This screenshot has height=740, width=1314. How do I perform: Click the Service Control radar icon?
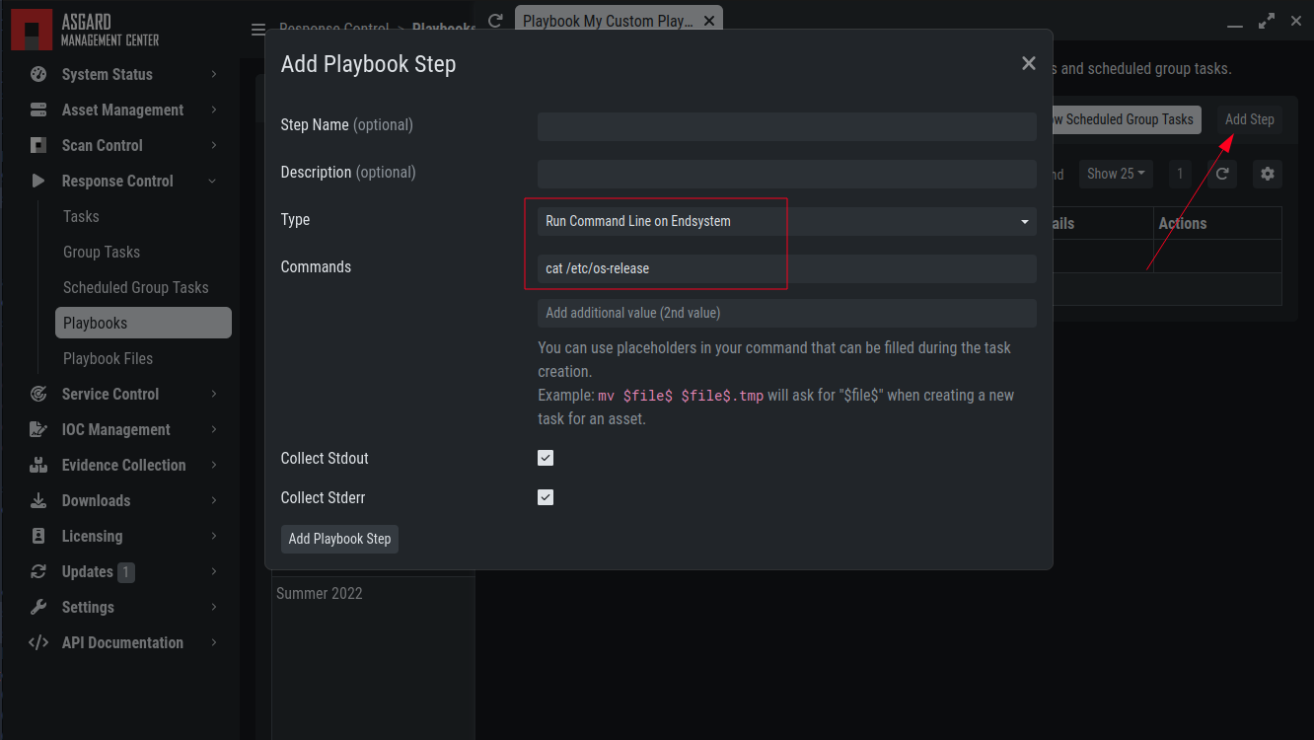(38, 394)
